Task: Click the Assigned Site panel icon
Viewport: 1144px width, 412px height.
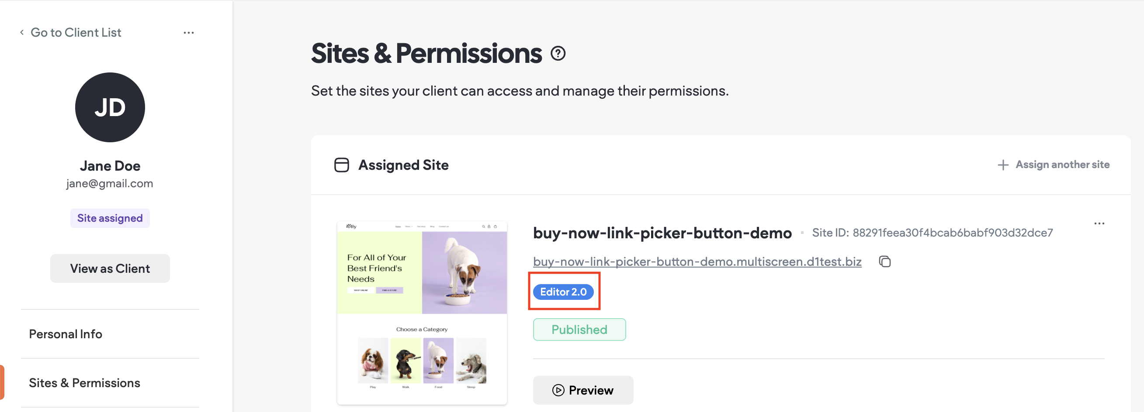Action: tap(342, 165)
